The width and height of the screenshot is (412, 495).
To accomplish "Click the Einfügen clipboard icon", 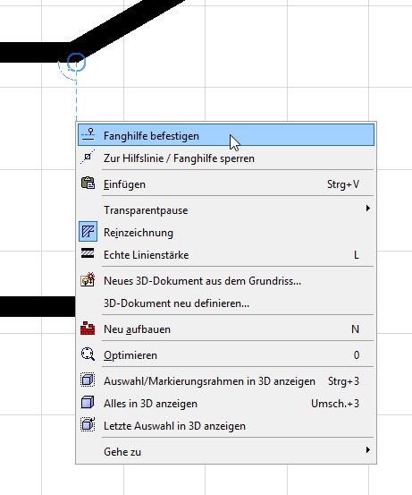I will [x=88, y=183].
